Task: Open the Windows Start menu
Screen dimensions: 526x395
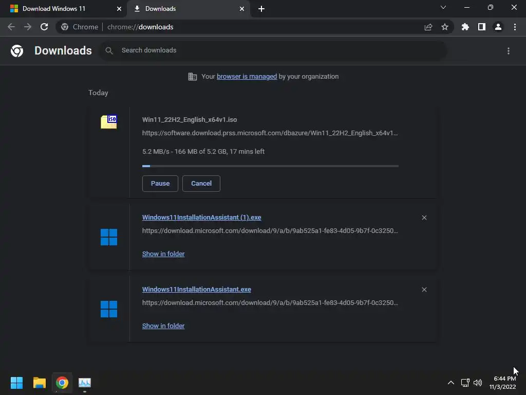Action: click(x=16, y=383)
